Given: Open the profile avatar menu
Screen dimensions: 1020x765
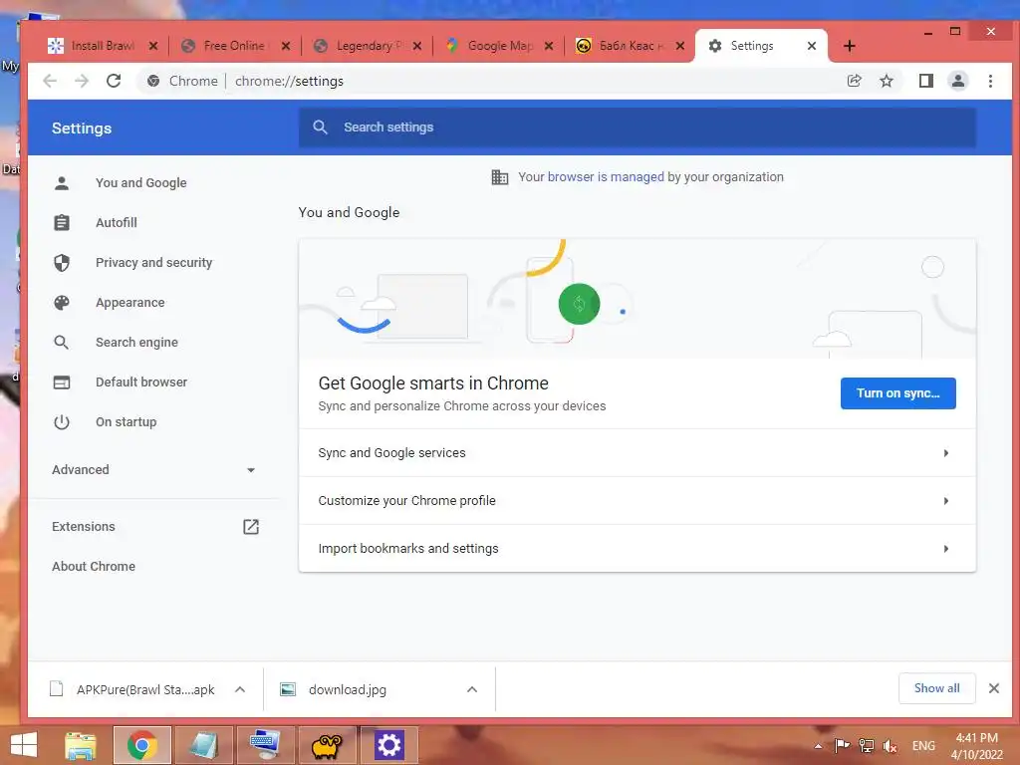Looking at the screenshot, I should 957,81.
